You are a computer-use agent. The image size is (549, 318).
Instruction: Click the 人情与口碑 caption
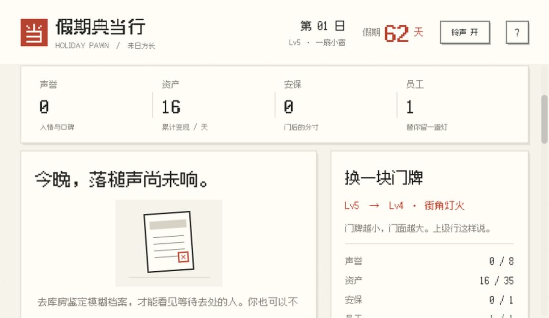(x=57, y=128)
